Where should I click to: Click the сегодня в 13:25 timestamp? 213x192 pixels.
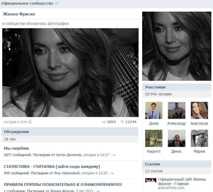94,173
